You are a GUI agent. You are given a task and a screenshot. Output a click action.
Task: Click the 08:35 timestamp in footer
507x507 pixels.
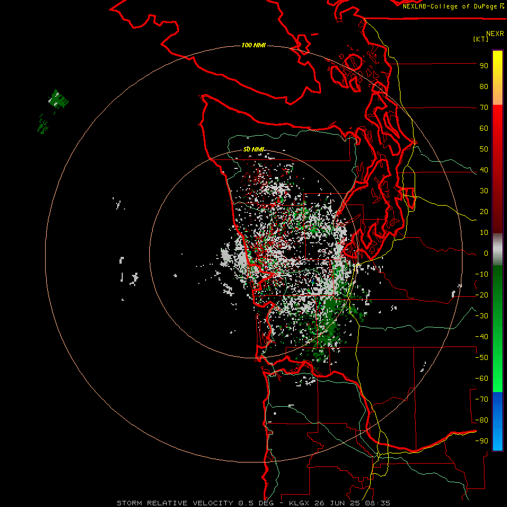[377, 503]
